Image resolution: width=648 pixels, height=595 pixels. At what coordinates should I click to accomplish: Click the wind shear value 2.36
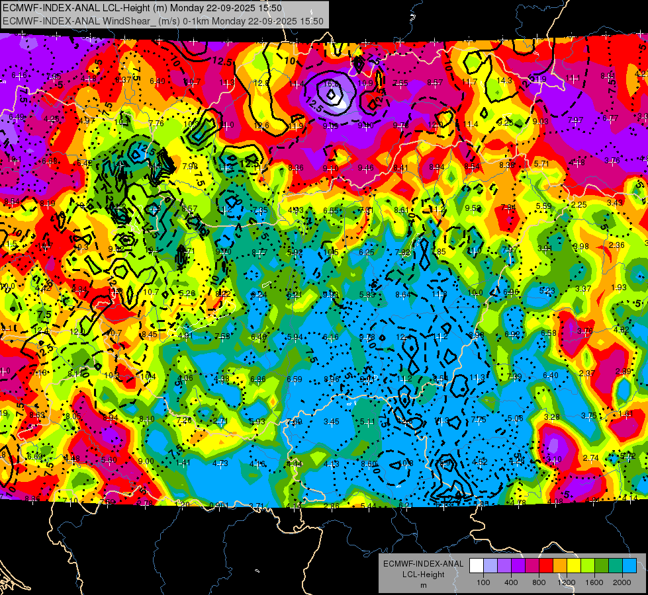click(617, 245)
